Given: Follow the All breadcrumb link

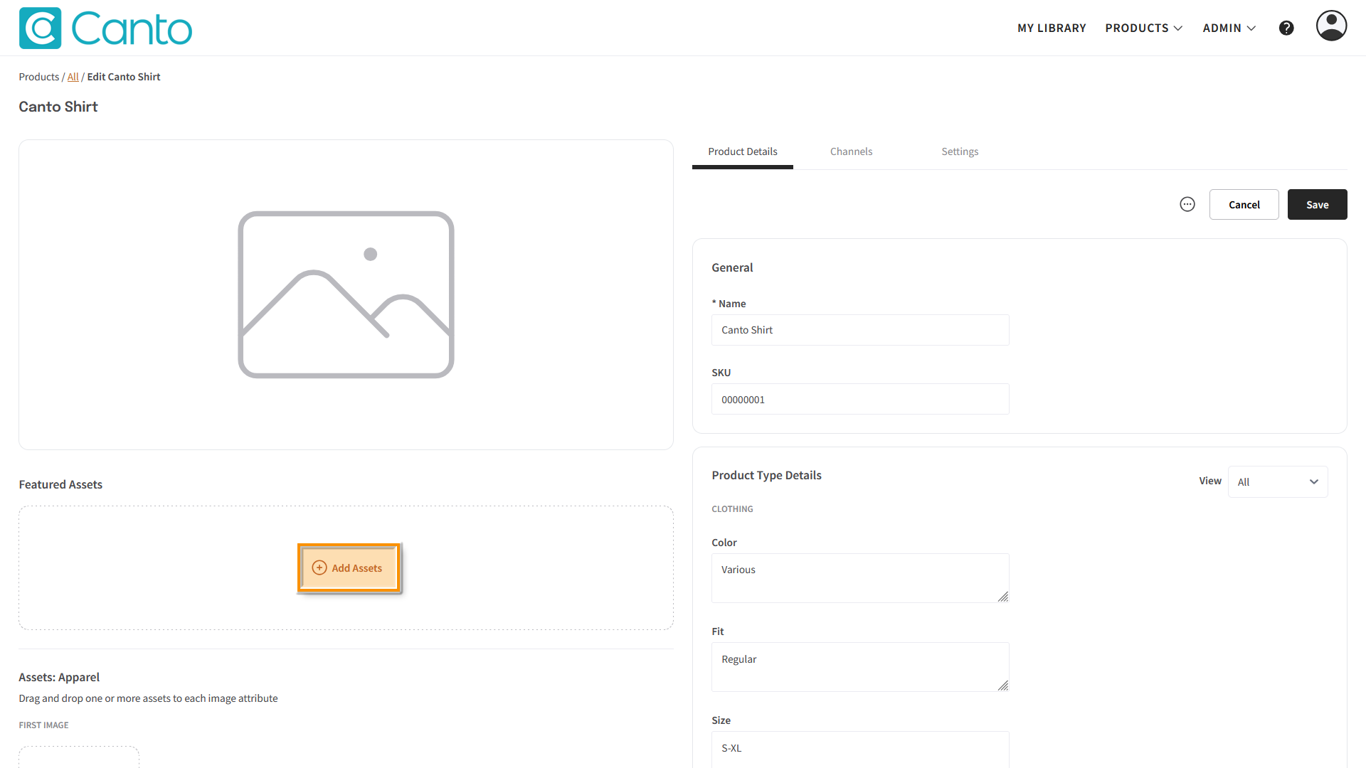Looking at the screenshot, I should (x=73, y=77).
